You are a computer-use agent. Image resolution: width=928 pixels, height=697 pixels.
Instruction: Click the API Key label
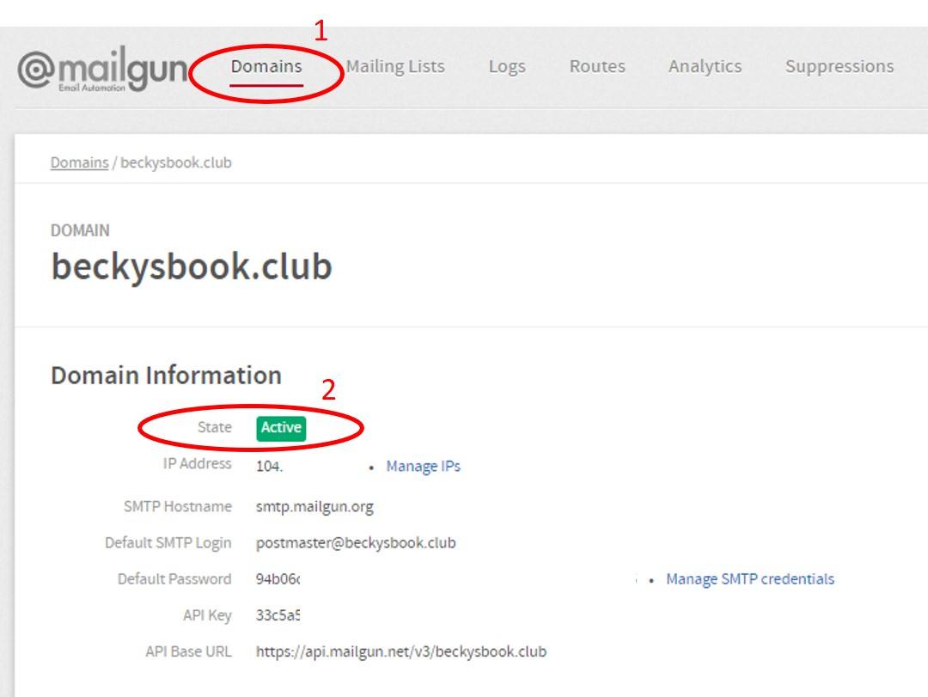click(x=207, y=616)
